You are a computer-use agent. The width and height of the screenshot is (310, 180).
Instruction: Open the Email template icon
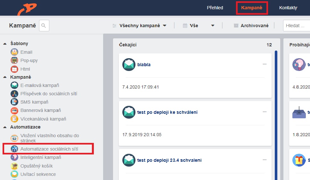pyautogui.click(x=14, y=52)
